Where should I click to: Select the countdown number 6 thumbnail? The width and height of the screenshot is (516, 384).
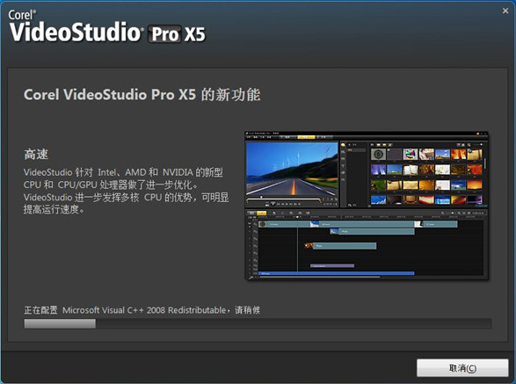(x=378, y=154)
